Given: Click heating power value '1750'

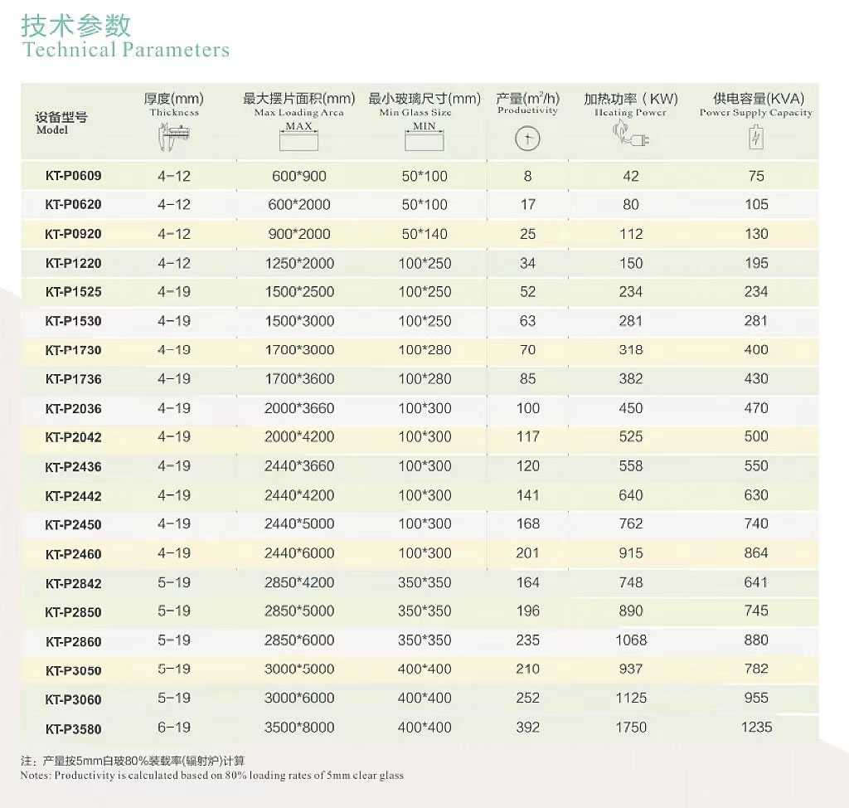Looking at the screenshot, I should coord(631,728).
